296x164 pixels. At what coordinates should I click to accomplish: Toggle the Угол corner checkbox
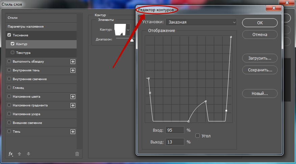(x=197, y=136)
